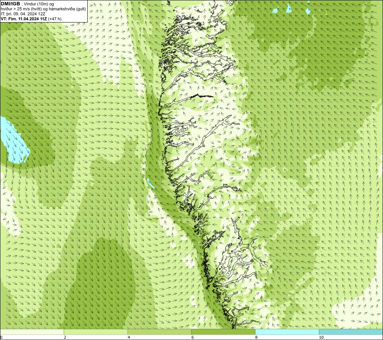The width and height of the screenshot is (383, 340).
Task: Click legend scale label '6'
Action: (193, 337)
